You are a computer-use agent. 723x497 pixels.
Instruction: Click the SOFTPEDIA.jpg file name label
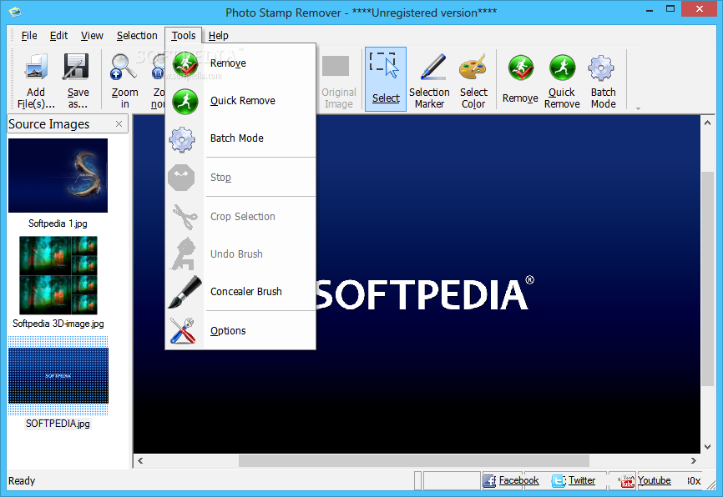[58, 424]
